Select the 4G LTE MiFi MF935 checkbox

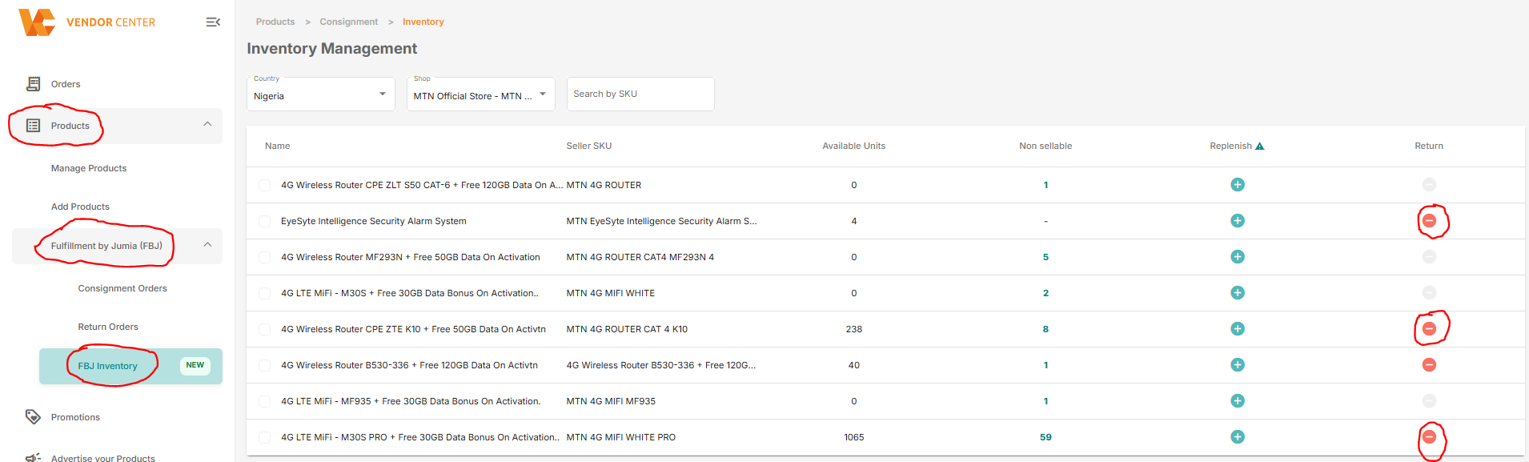pyautogui.click(x=264, y=402)
